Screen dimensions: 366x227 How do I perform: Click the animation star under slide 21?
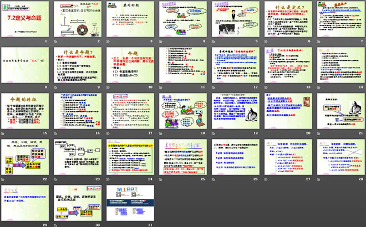(319, 133)
